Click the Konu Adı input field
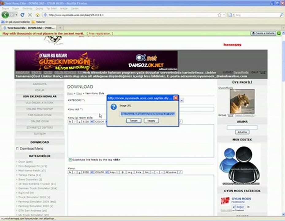285x221 pixels. click(196, 109)
